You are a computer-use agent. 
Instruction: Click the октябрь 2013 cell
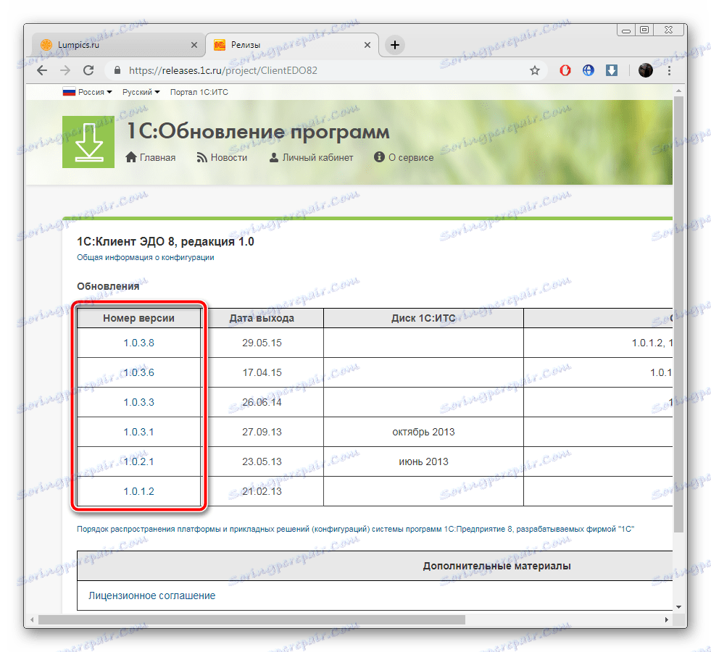(423, 432)
